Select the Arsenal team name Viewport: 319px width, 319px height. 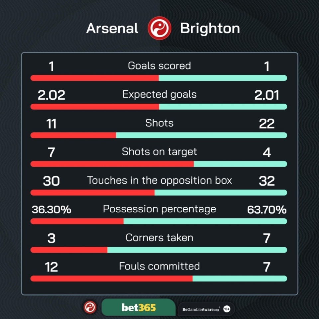(112, 28)
